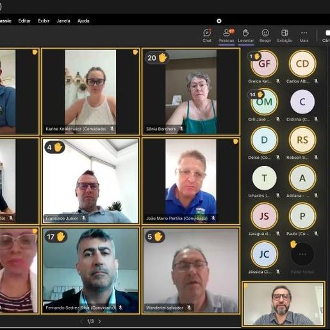Toggle the camera button in toolbar
The height and width of the screenshot is (330, 330).
pyautogui.click(x=326, y=36)
